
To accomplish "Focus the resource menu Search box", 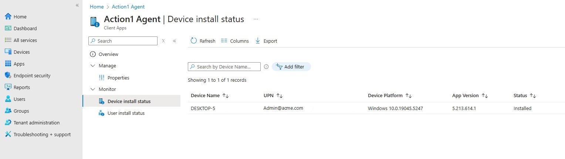I will (123, 41).
